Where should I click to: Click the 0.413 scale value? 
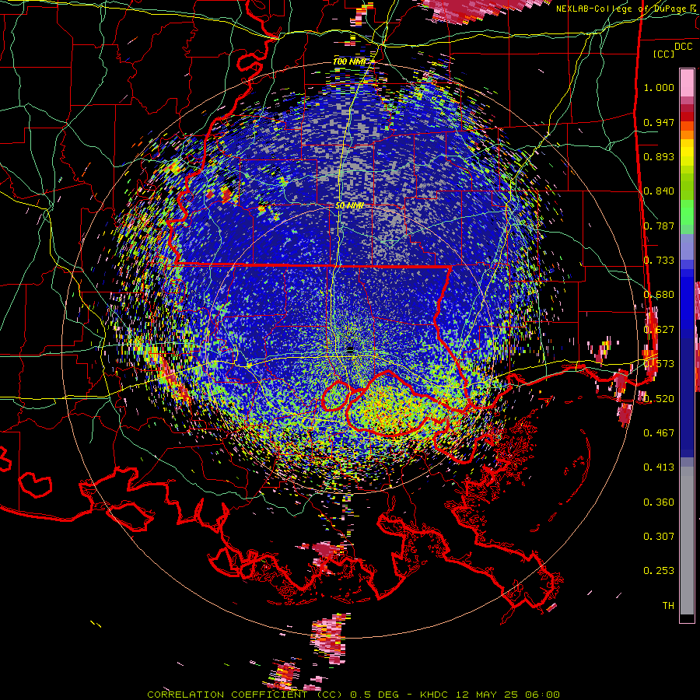659,467
